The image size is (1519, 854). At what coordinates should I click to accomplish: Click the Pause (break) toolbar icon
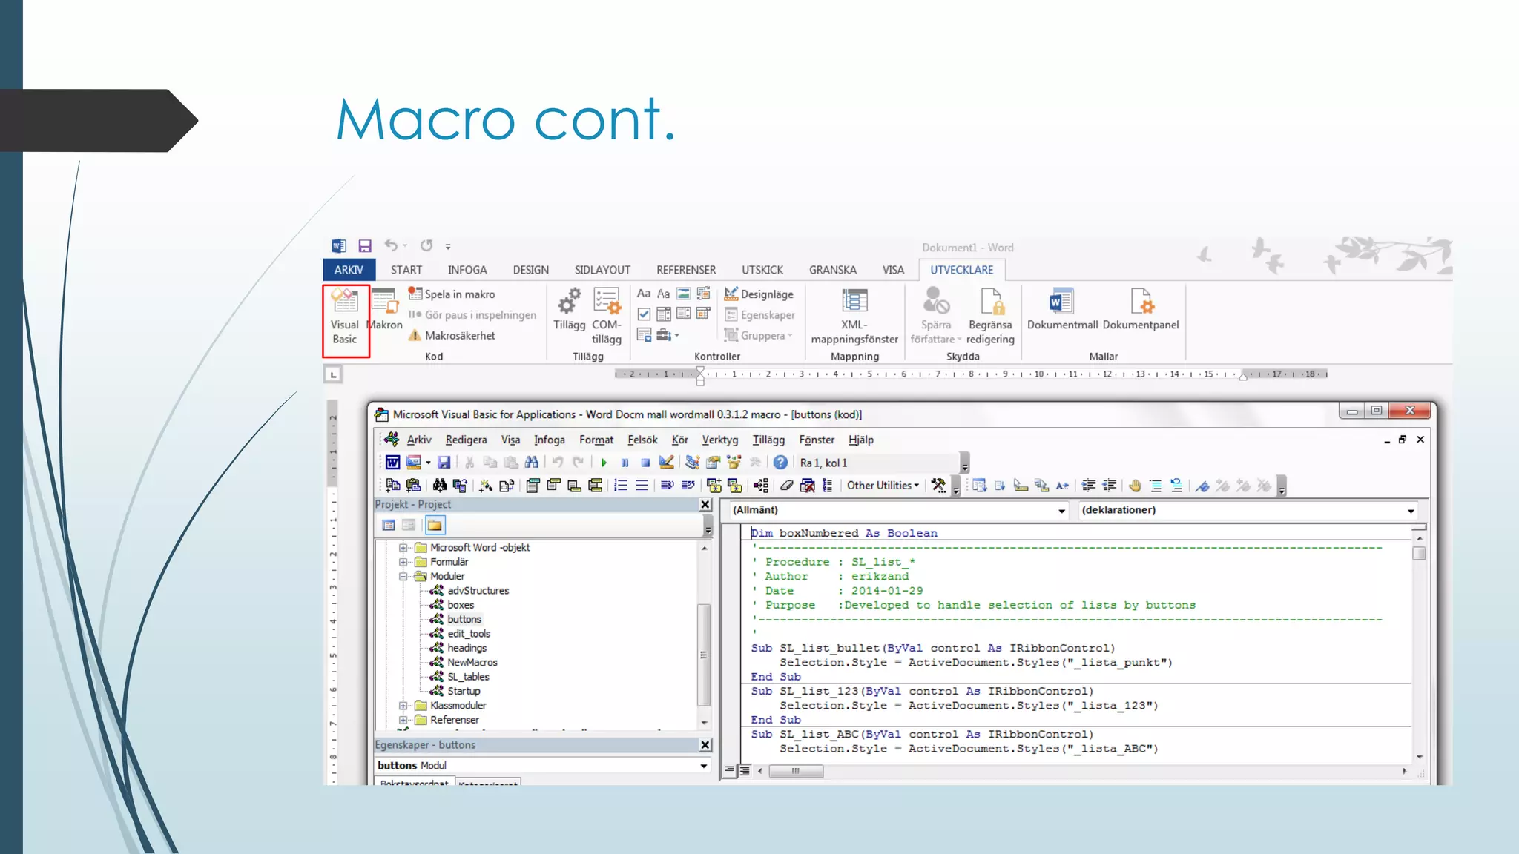[x=625, y=463]
